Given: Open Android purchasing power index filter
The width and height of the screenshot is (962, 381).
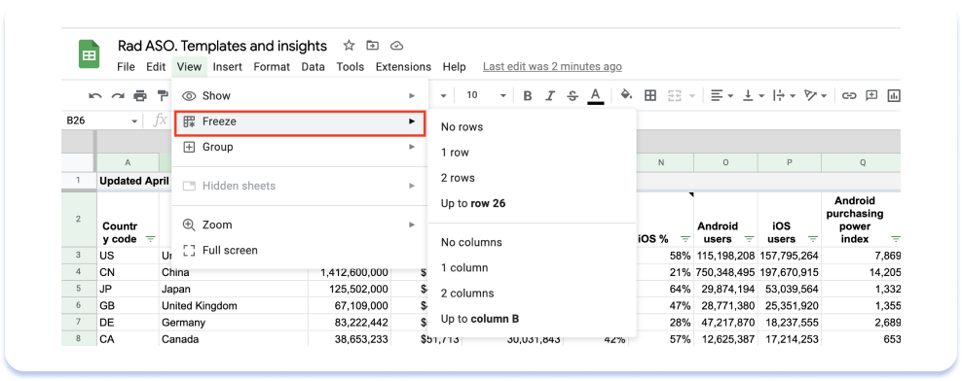Looking at the screenshot, I should [x=896, y=239].
